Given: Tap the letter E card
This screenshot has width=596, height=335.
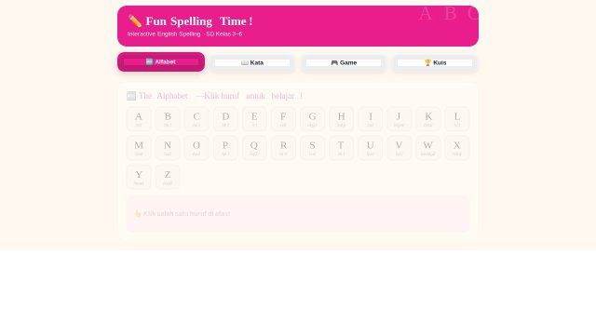Looking at the screenshot, I should [x=254, y=119].
